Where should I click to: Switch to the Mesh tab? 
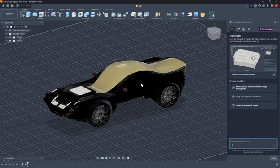tap(51, 9)
